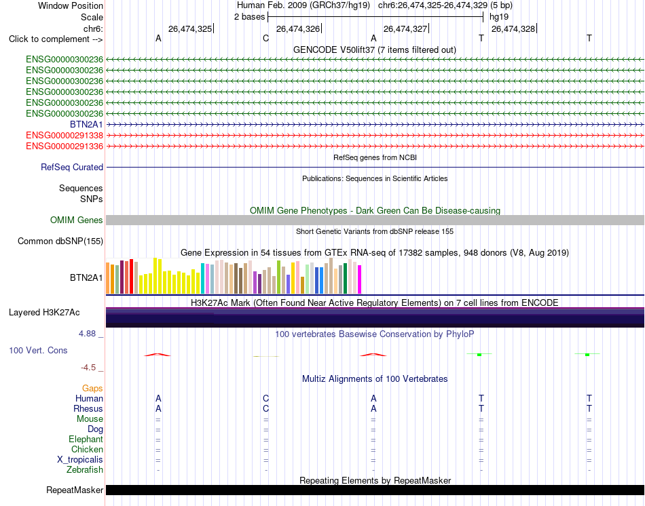Image resolution: width=645 pixels, height=506 pixels.
Task: Click the Common dbSNP(155) label
Action: click(x=60, y=241)
